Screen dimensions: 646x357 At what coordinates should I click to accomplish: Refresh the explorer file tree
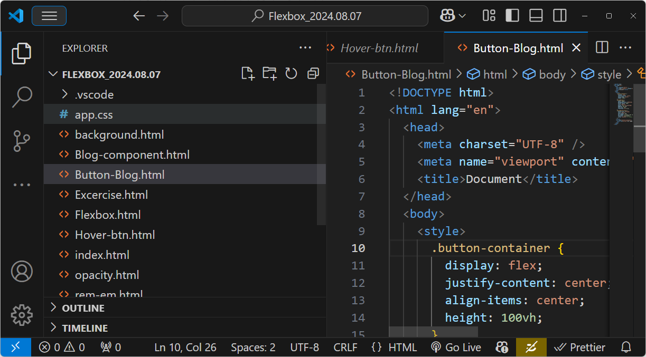tap(292, 74)
